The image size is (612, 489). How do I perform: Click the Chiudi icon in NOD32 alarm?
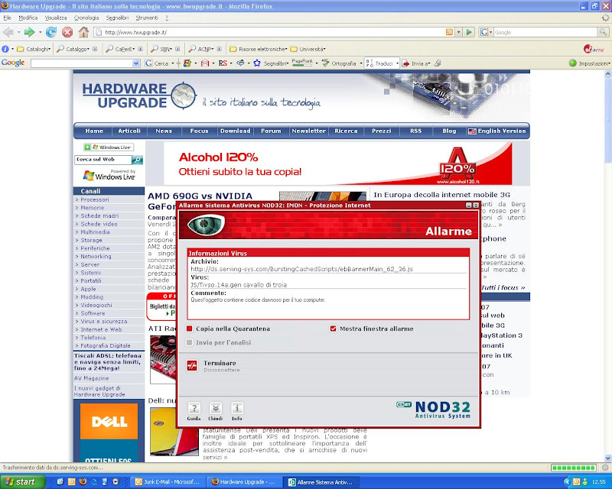[216, 408]
